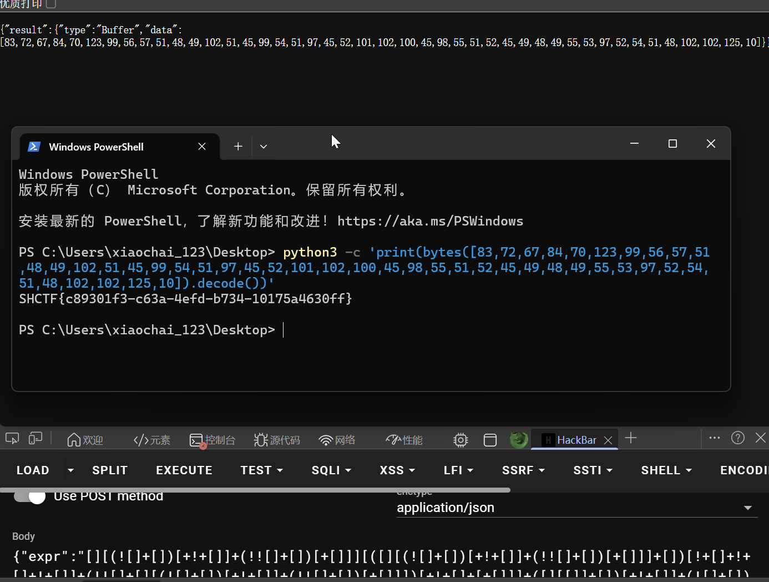Tick the 优质打印 checkbox
This screenshot has width=769, height=582.
click(51, 4)
